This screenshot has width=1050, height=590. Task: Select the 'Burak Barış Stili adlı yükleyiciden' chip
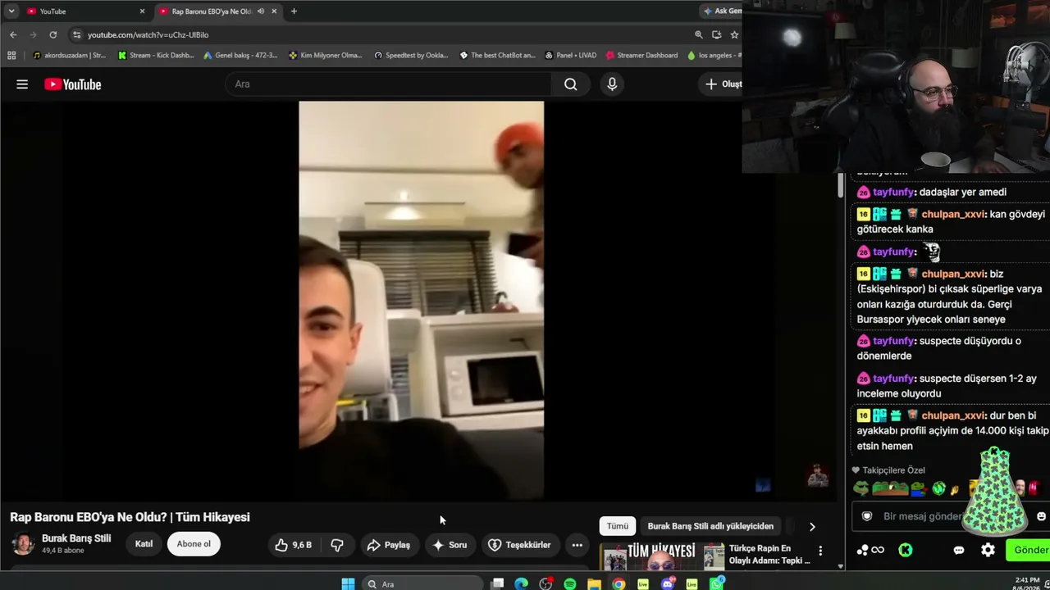(x=710, y=526)
